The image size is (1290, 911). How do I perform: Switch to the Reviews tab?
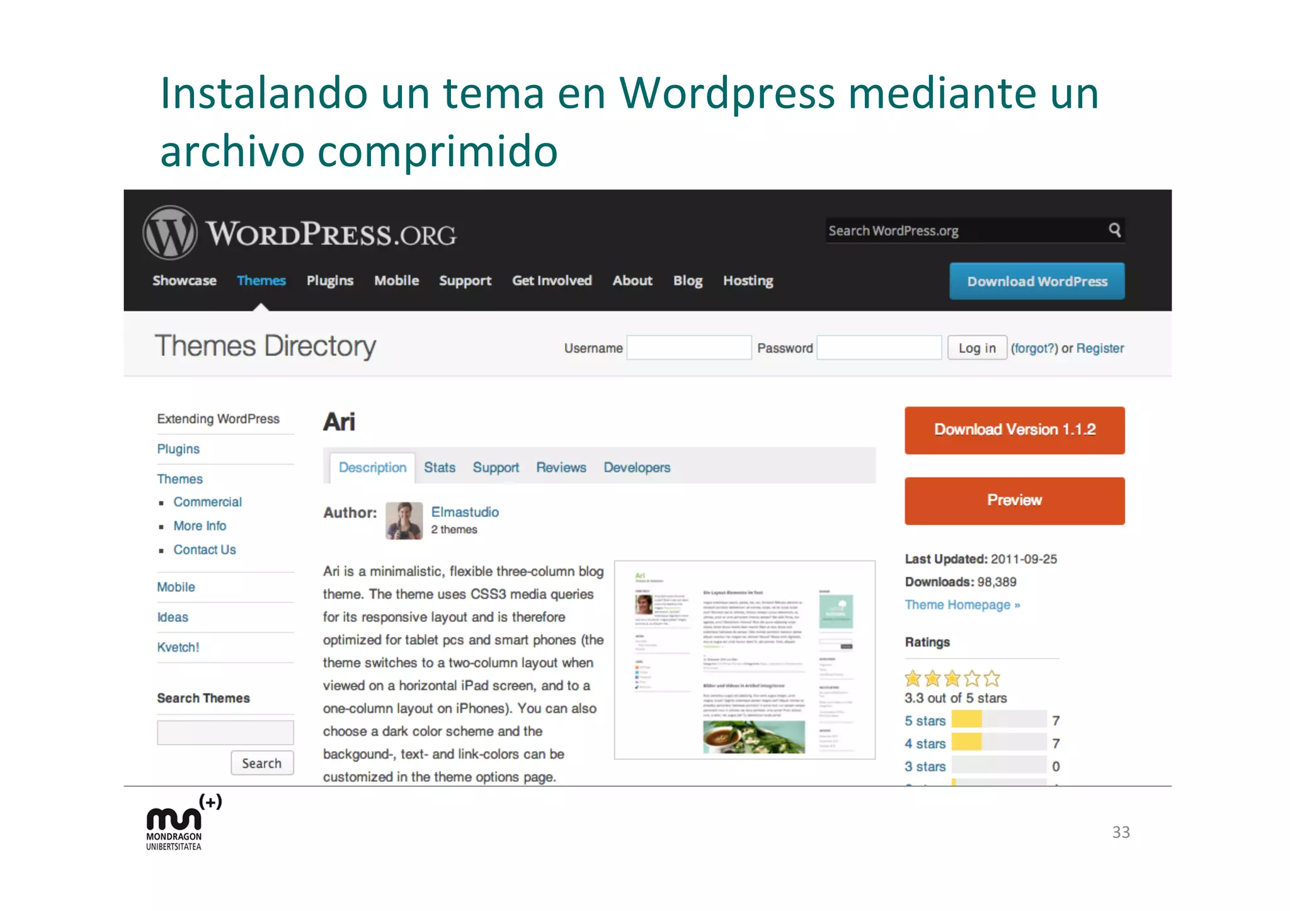(561, 468)
